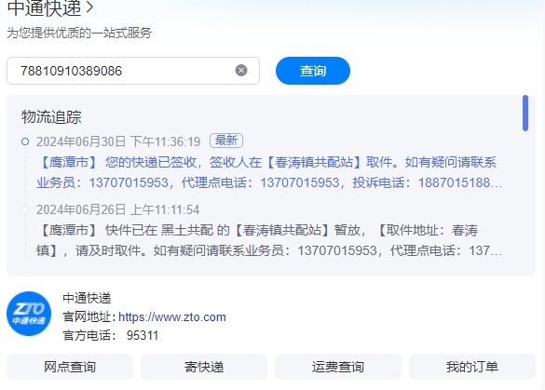Click the 快件已在 春涛镇共配站 暂放 status text
The image size is (545, 390).
point(269,240)
